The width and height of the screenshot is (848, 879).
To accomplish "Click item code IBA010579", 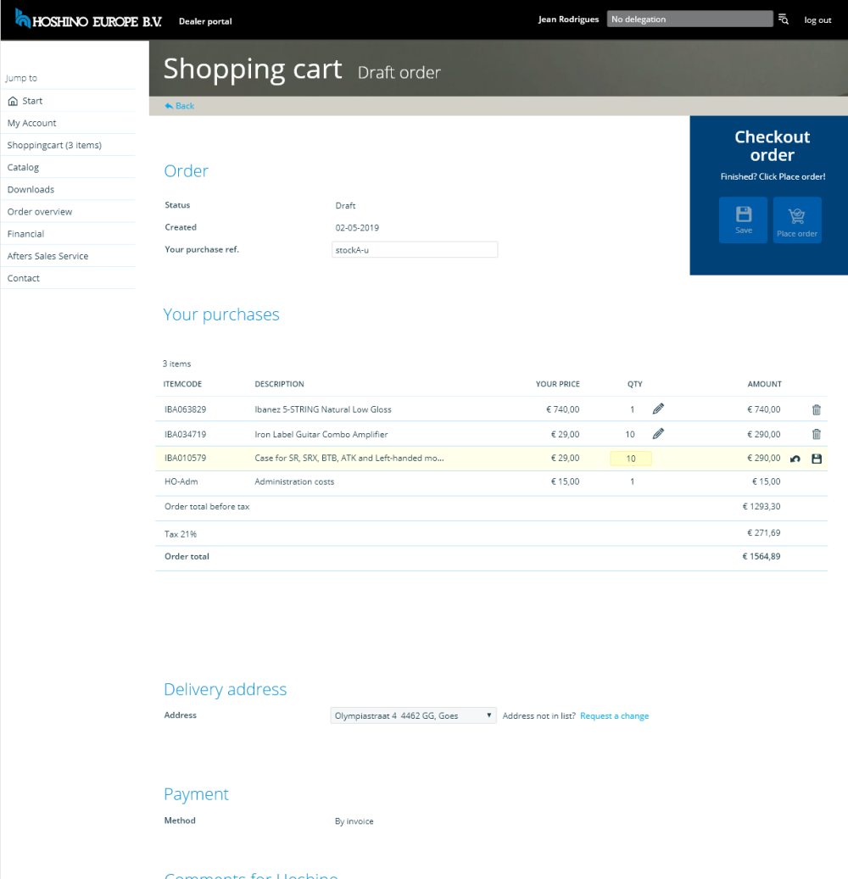I will coord(185,458).
